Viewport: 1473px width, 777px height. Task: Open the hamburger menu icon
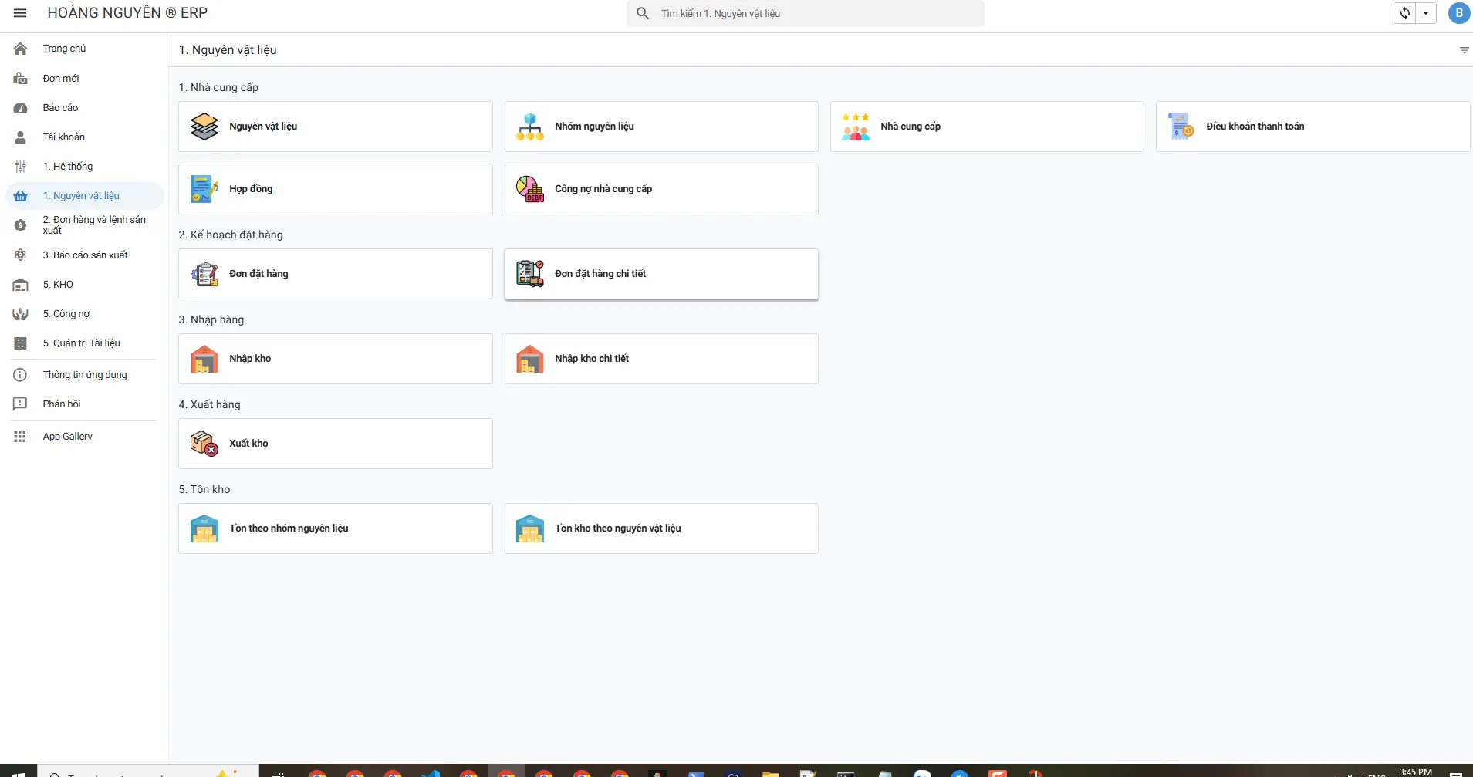pos(20,13)
